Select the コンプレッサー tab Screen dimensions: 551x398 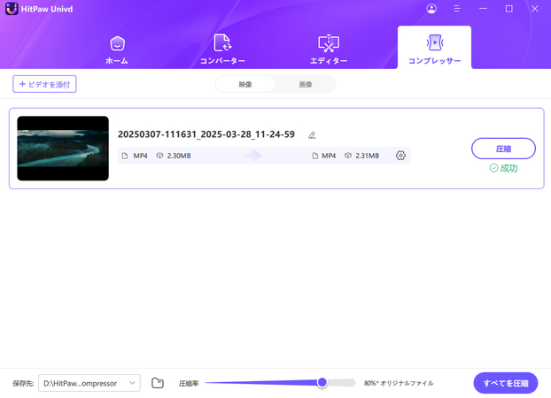[434, 49]
